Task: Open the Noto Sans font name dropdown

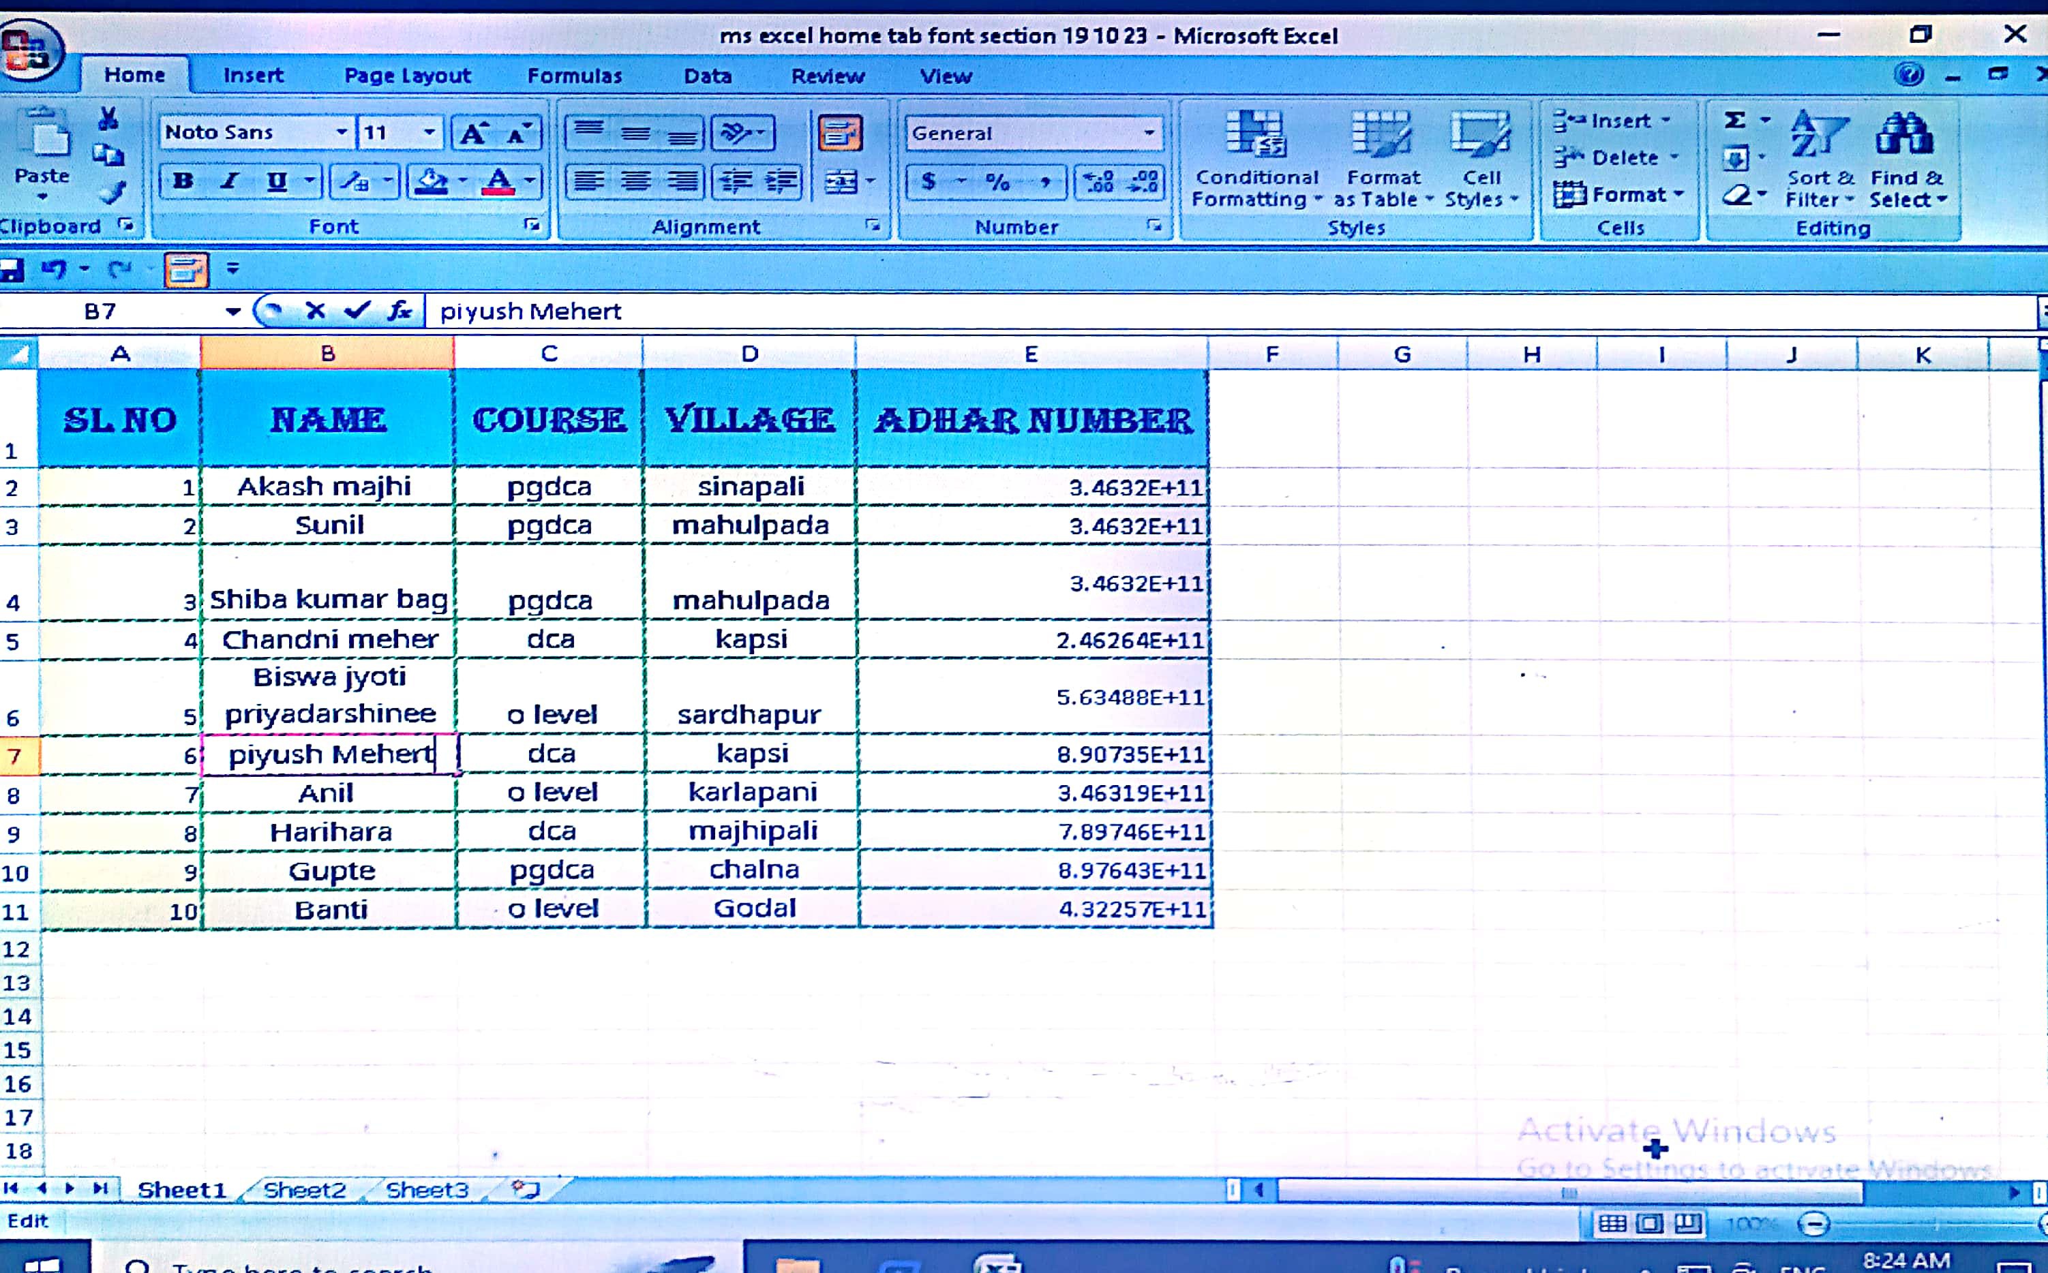Action: pyautogui.click(x=341, y=132)
